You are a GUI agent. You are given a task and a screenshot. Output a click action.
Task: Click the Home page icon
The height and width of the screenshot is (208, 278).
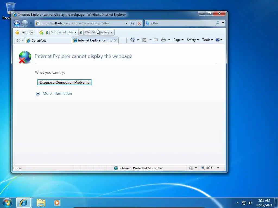point(132,40)
